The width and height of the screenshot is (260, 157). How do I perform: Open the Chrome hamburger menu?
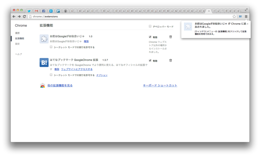246,17
